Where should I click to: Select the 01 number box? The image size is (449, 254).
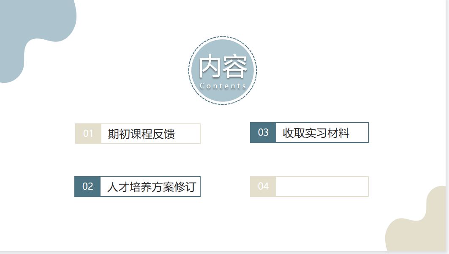click(x=88, y=134)
